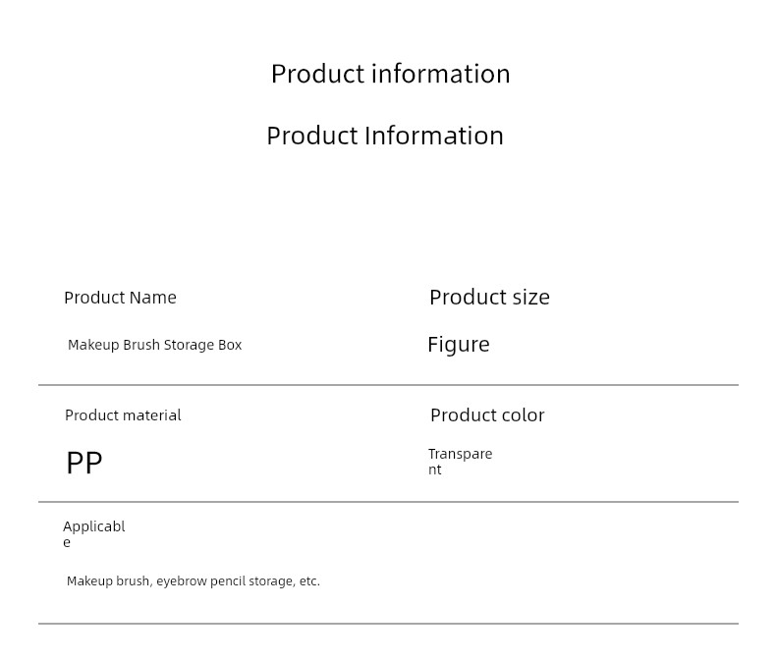Click the second 'Product Information' heading

385,136
